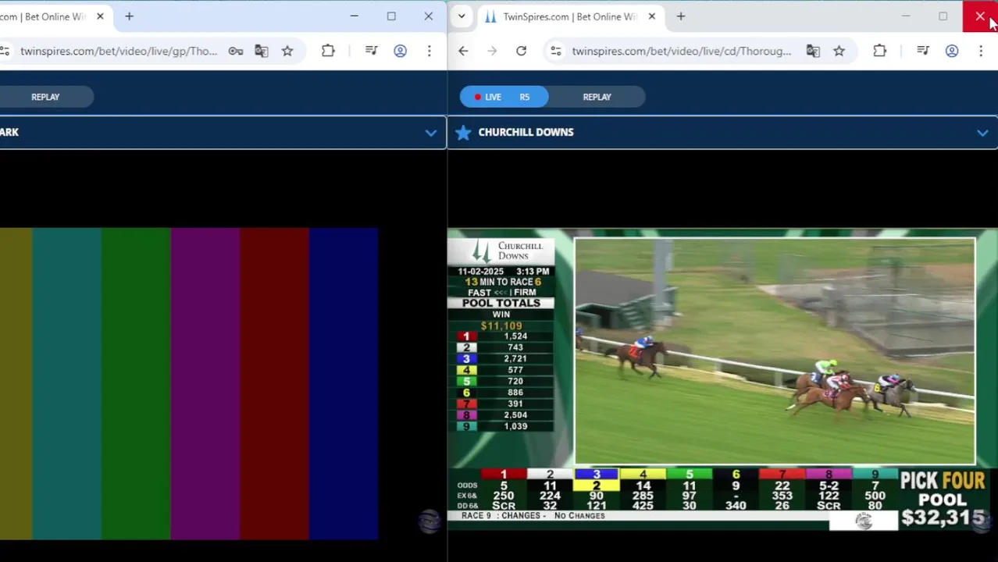Close the left Chrome window

pyautogui.click(x=428, y=16)
